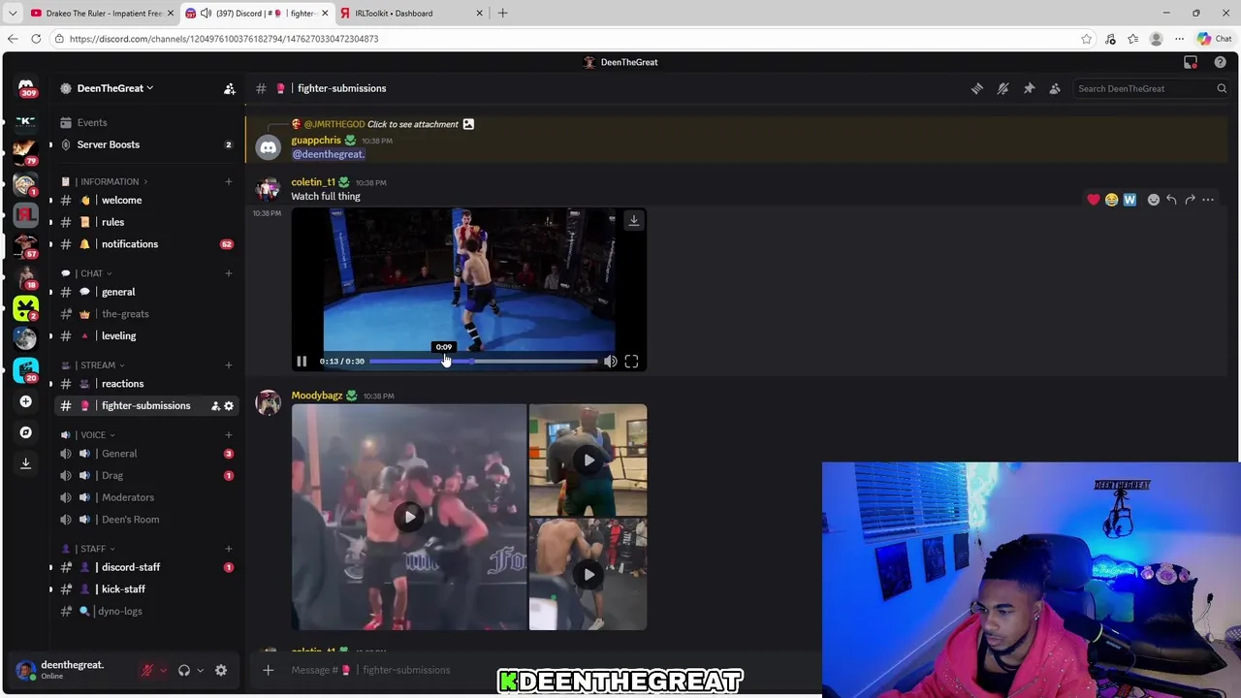Open browser tab list dropdown arrow

click(13, 13)
